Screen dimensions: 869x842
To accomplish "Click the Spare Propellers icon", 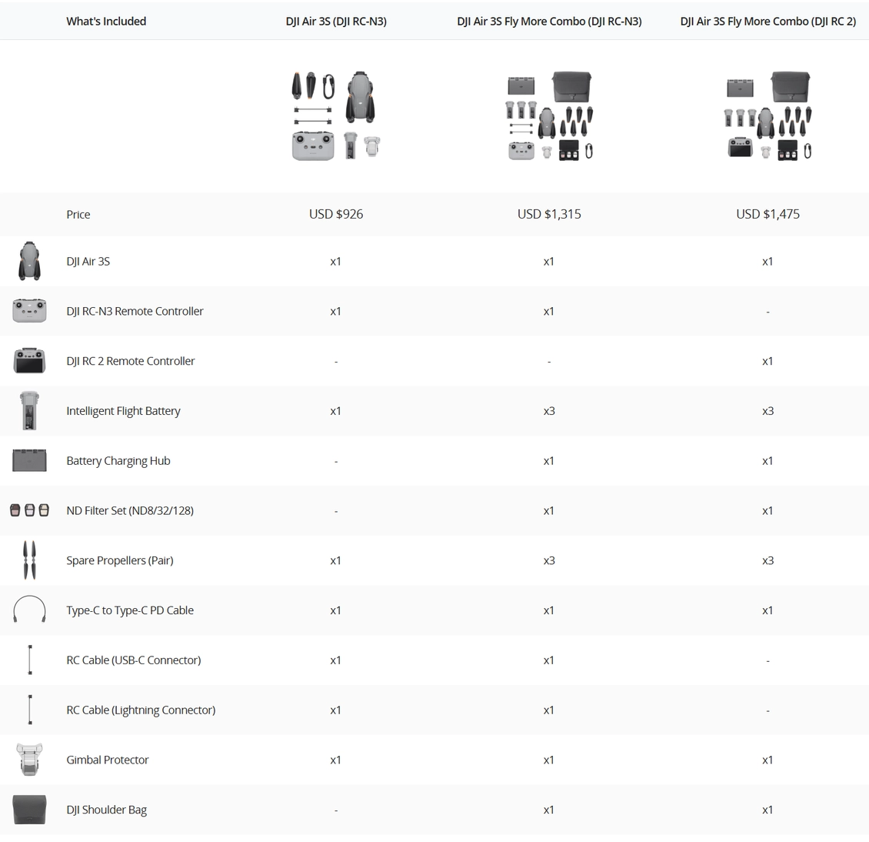I will coord(29,560).
